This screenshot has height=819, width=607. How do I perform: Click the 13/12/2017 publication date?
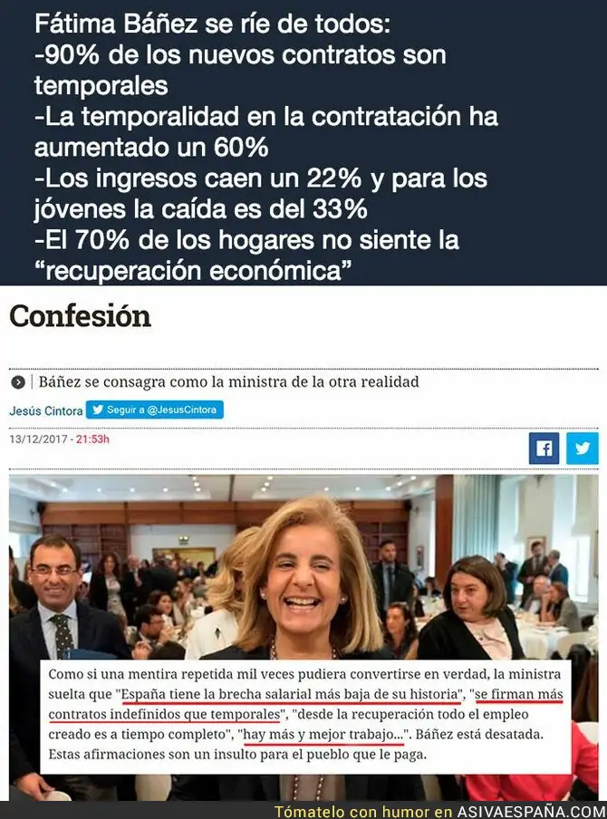pyautogui.click(x=38, y=439)
